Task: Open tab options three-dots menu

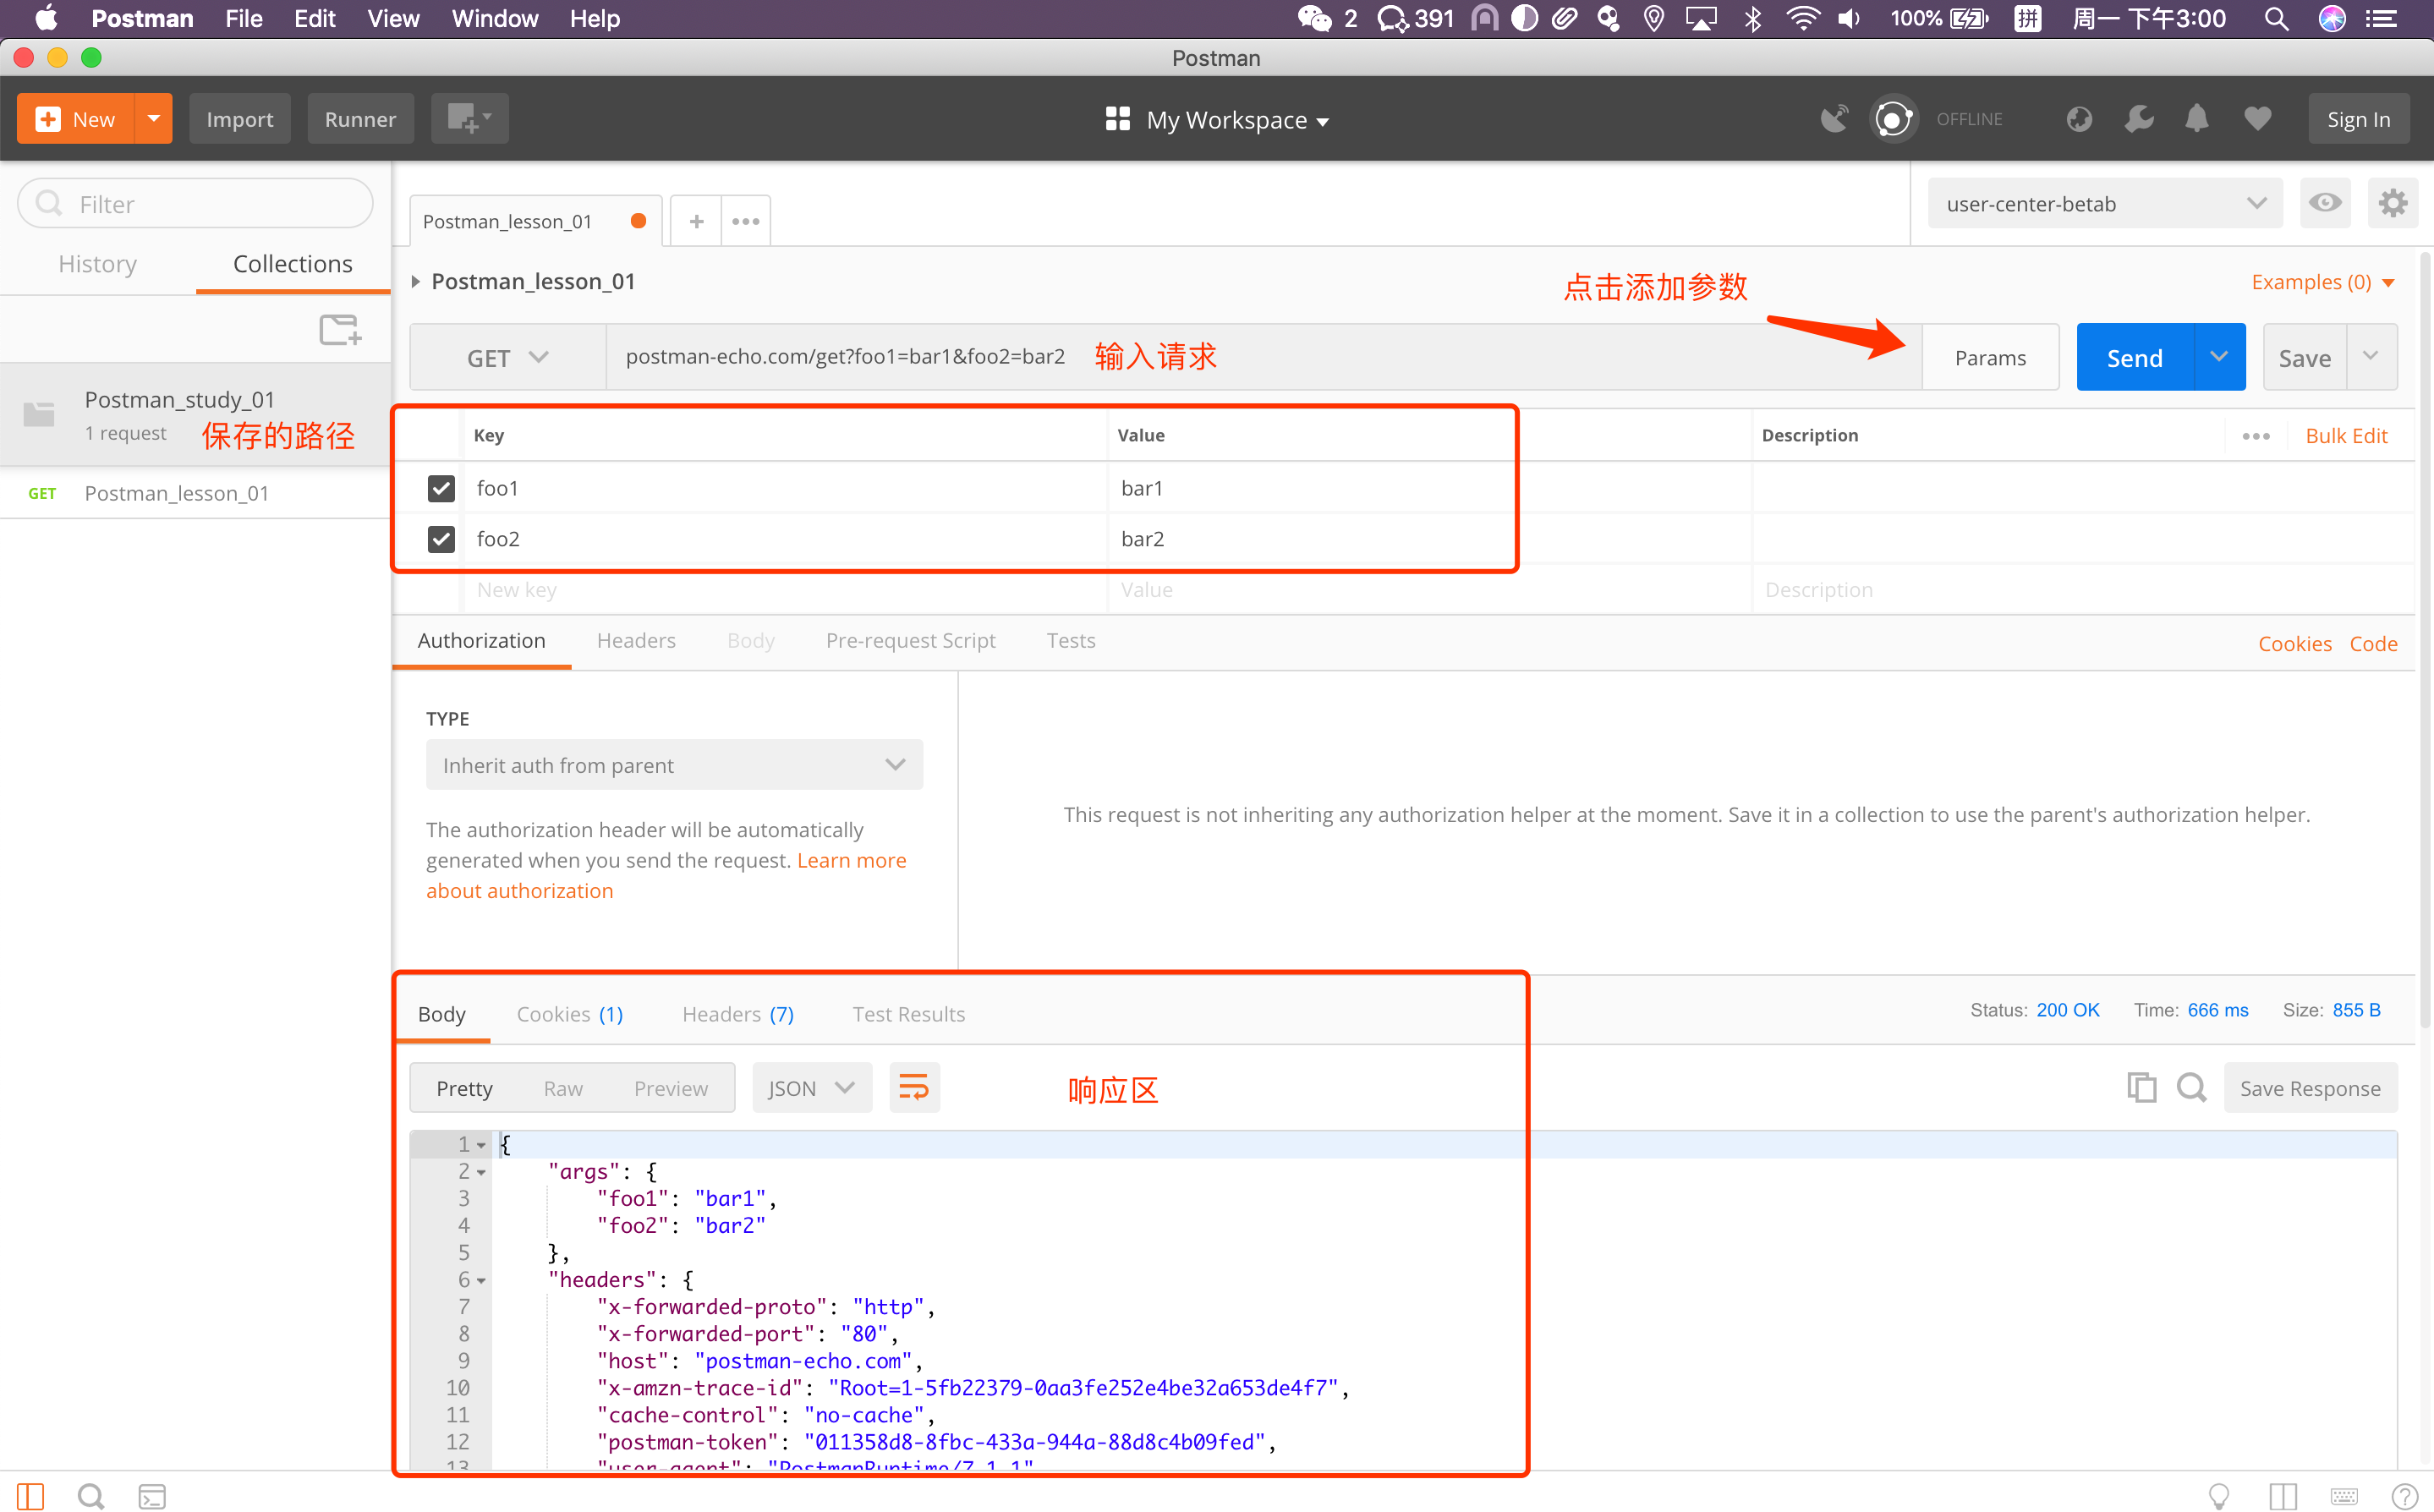Action: 745,221
